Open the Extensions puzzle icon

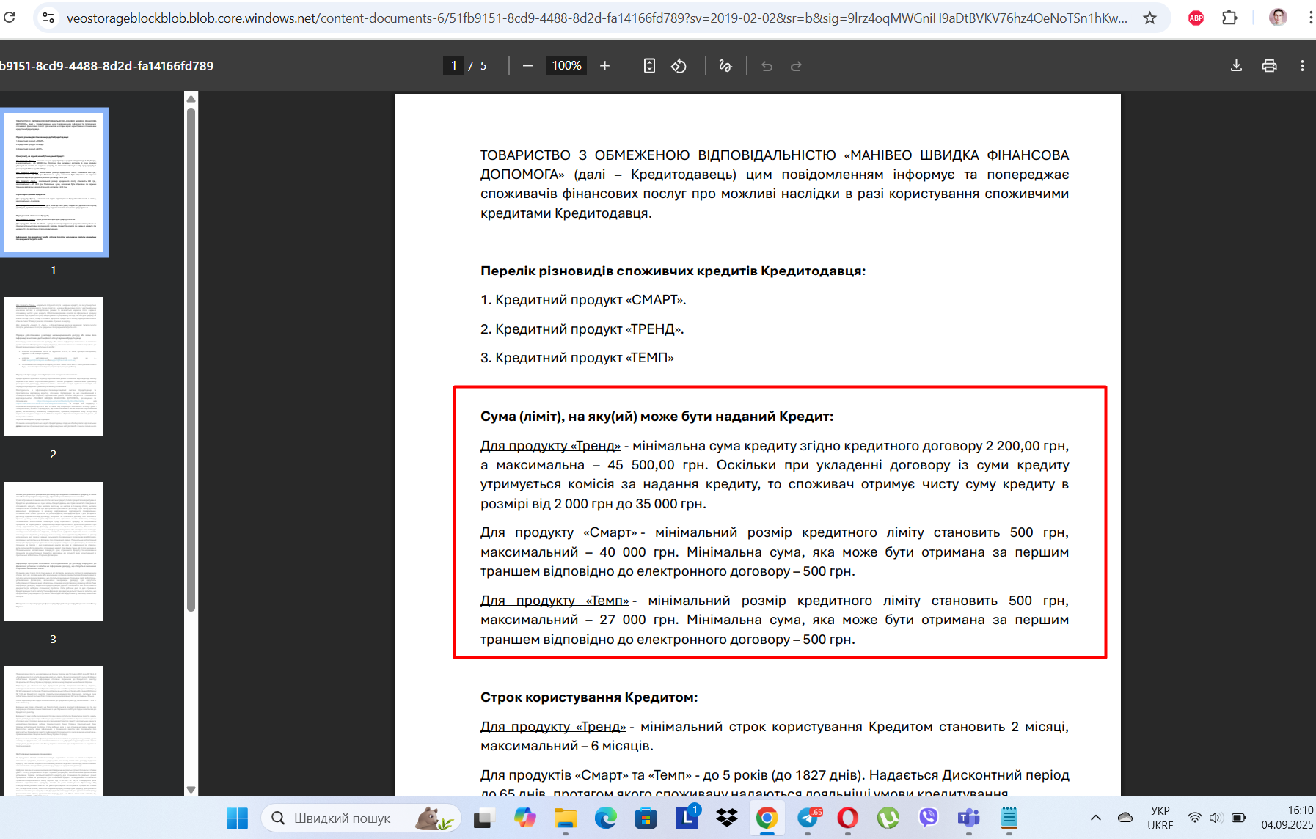coord(1230,18)
